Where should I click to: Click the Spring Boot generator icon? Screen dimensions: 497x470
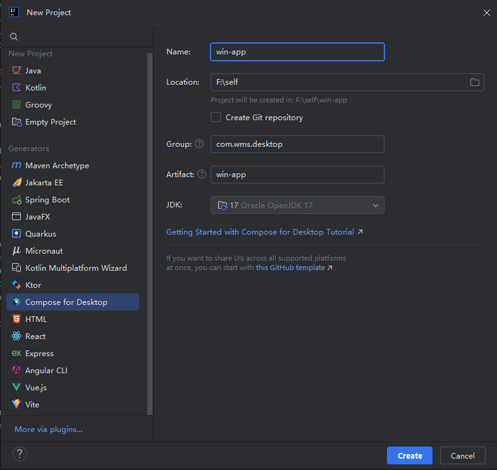point(16,200)
